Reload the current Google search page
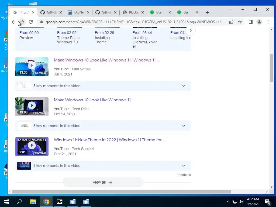This screenshot has width=276, height=207. click(x=31, y=22)
